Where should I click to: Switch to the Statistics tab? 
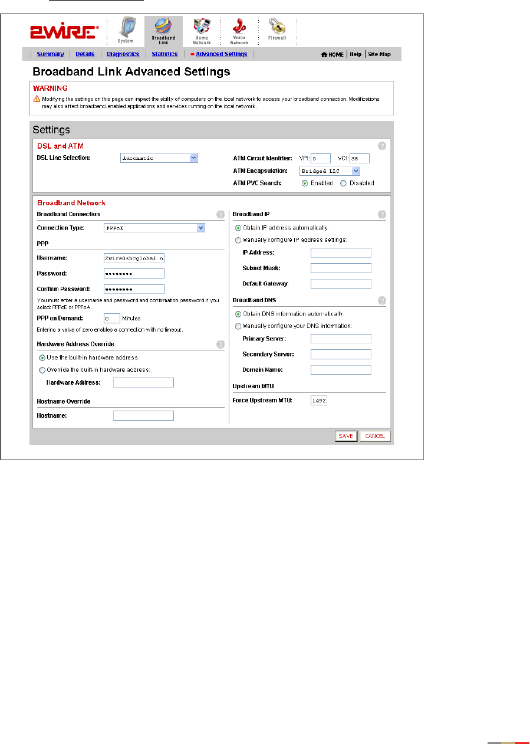[x=164, y=54]
